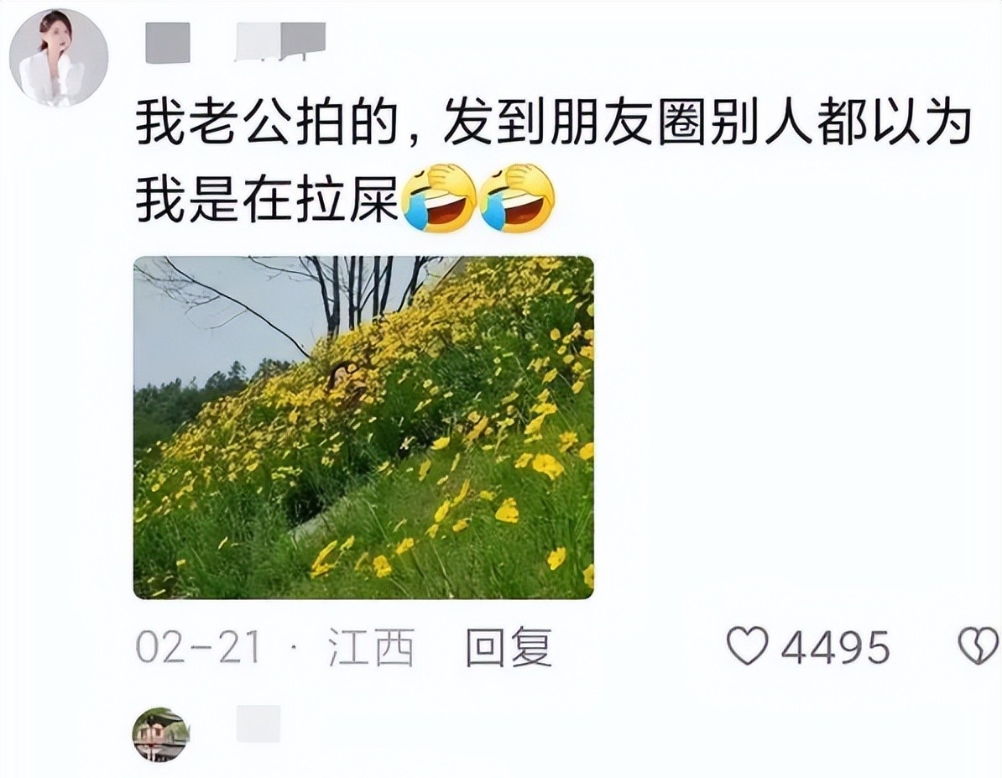1002x778 pixels.
Task: Open the profile of the woman-in-white avatar
Action: click(x=59, y=58)
